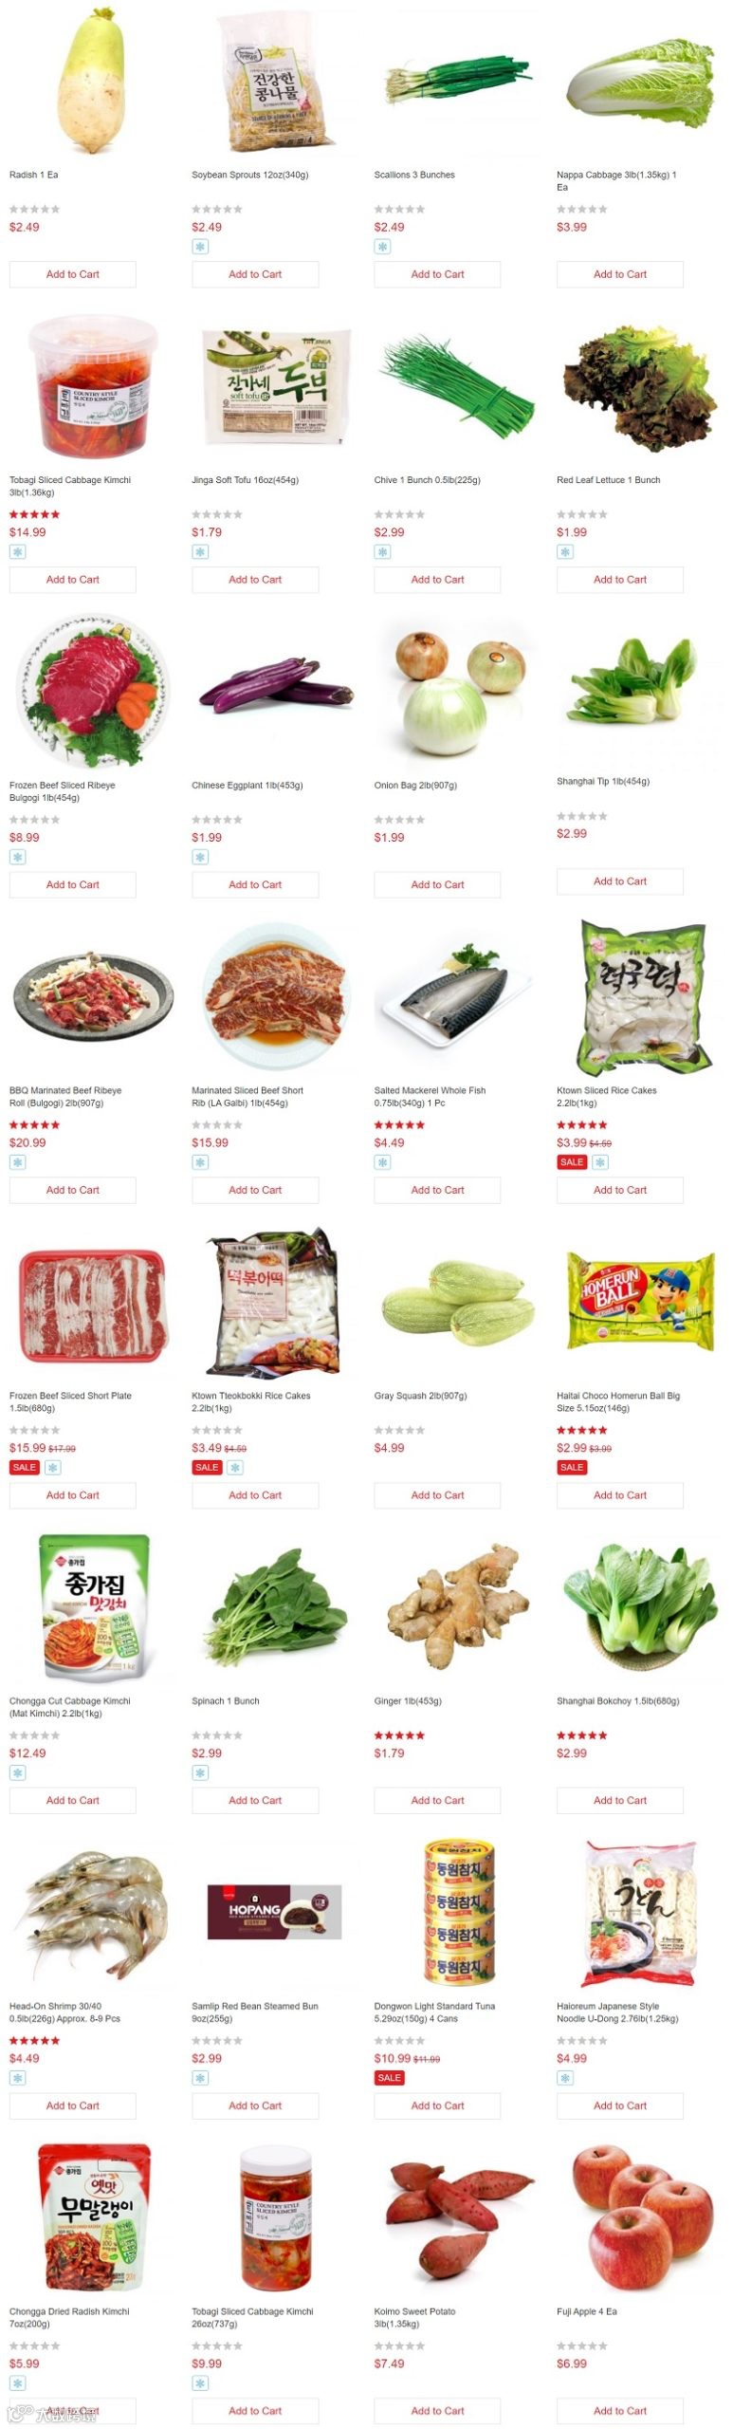View the Chinese Eggplant product image
Image resolution: width=733 pixels, height=2429 pixels.
coord(275,688)
